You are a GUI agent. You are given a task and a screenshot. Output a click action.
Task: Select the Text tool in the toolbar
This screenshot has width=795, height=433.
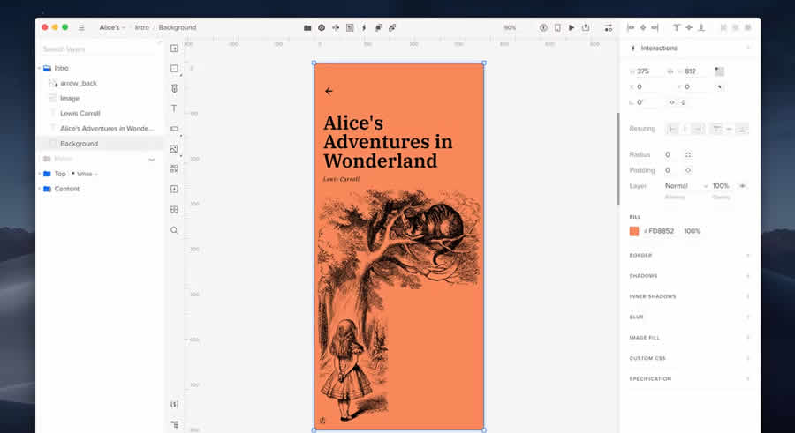[174, 108]
